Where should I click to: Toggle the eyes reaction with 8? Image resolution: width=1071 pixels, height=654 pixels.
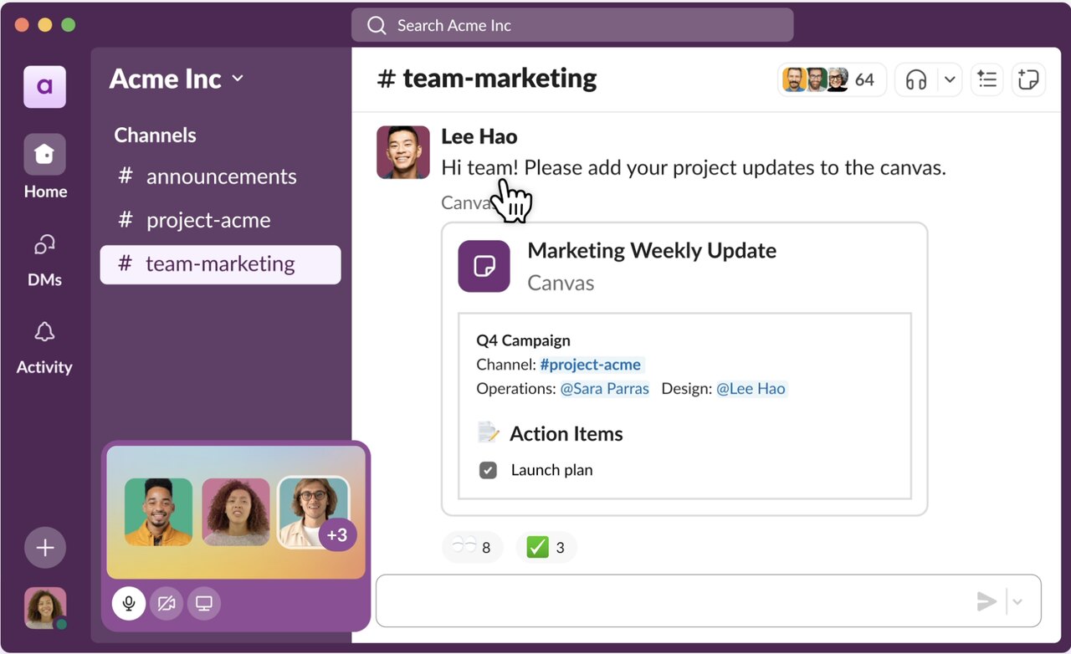[x=472, y=548]
